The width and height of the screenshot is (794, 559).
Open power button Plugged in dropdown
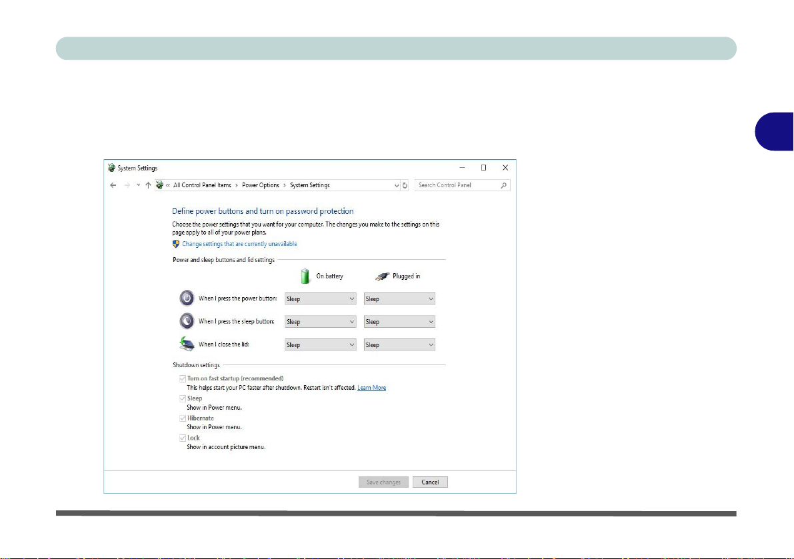pyautogui.click(x=399, y=299)
